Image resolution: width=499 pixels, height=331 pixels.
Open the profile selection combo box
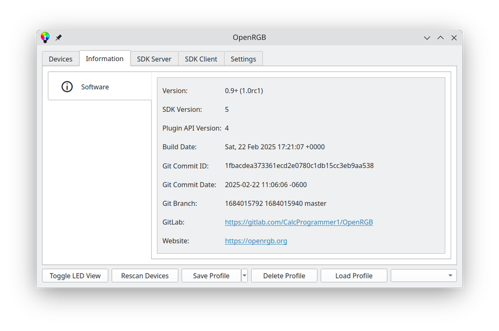click(x=423, y=275)
